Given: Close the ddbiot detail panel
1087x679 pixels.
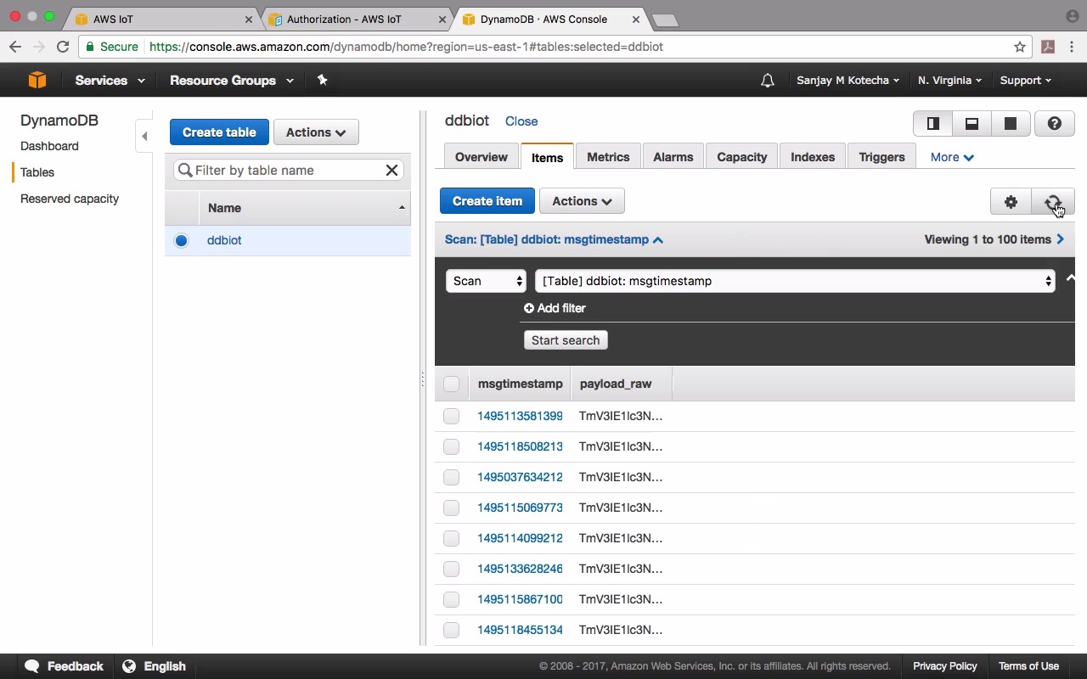Looking at the screenshot, I should [521, 121].
